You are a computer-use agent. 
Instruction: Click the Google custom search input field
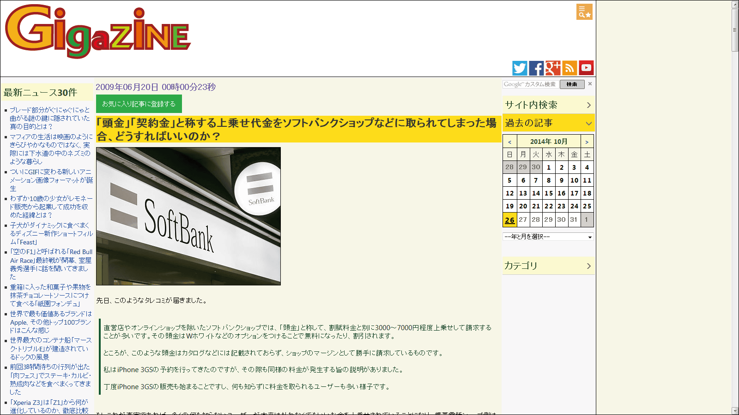tap(531, 84)
